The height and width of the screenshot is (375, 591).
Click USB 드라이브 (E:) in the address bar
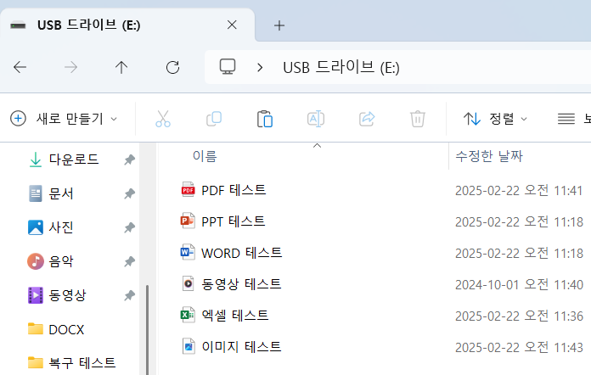pos(341,67)
